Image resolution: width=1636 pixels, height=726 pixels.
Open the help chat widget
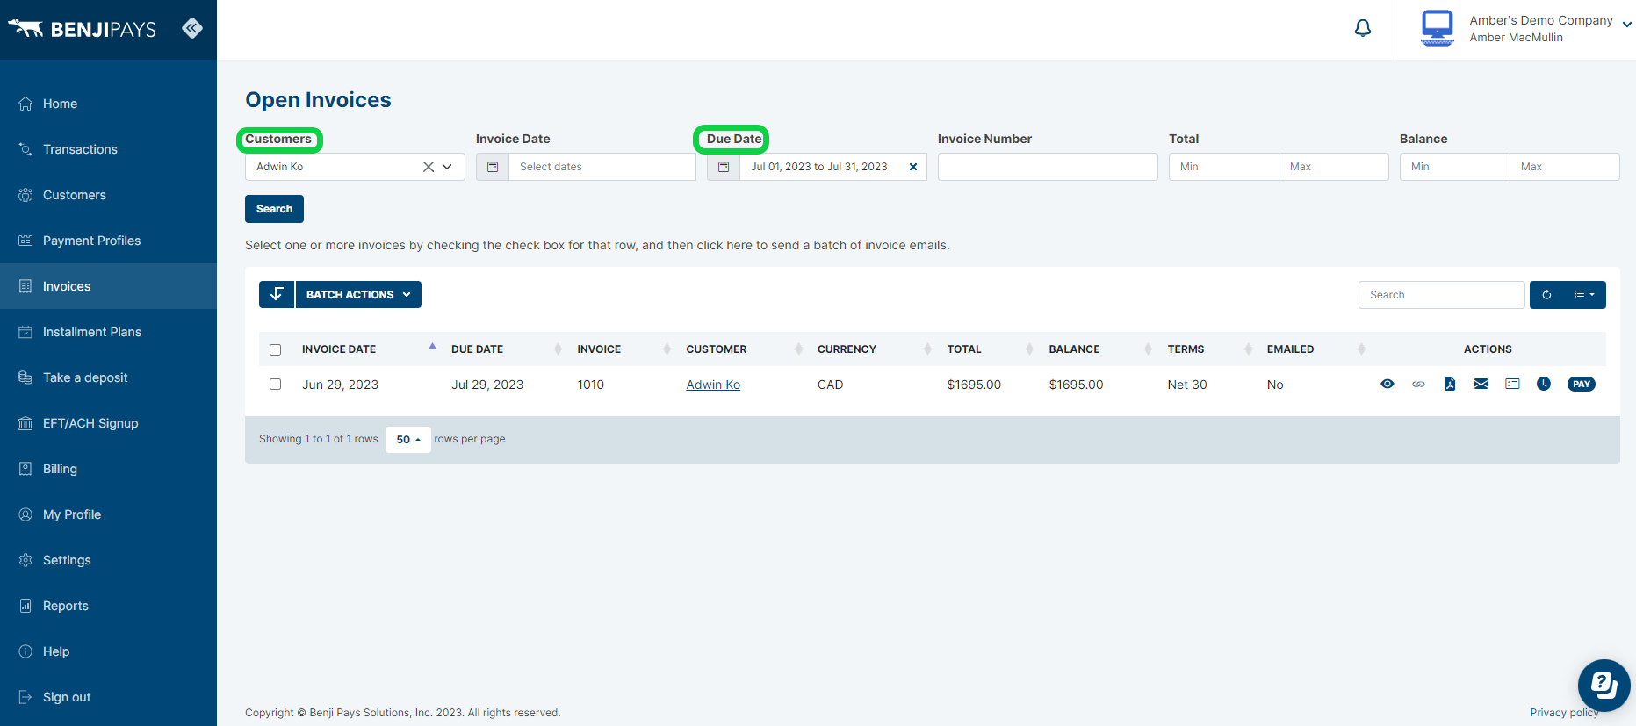coord(1604,686)
